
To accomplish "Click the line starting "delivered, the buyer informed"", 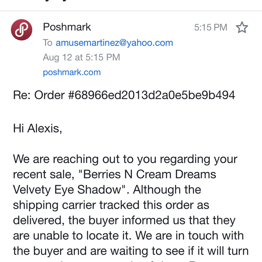I will [x=124, y=220].
